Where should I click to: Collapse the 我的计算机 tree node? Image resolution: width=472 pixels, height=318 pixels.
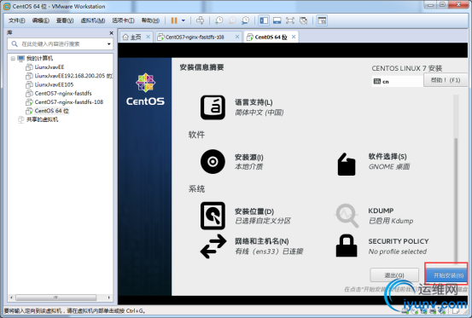point(13,58)
